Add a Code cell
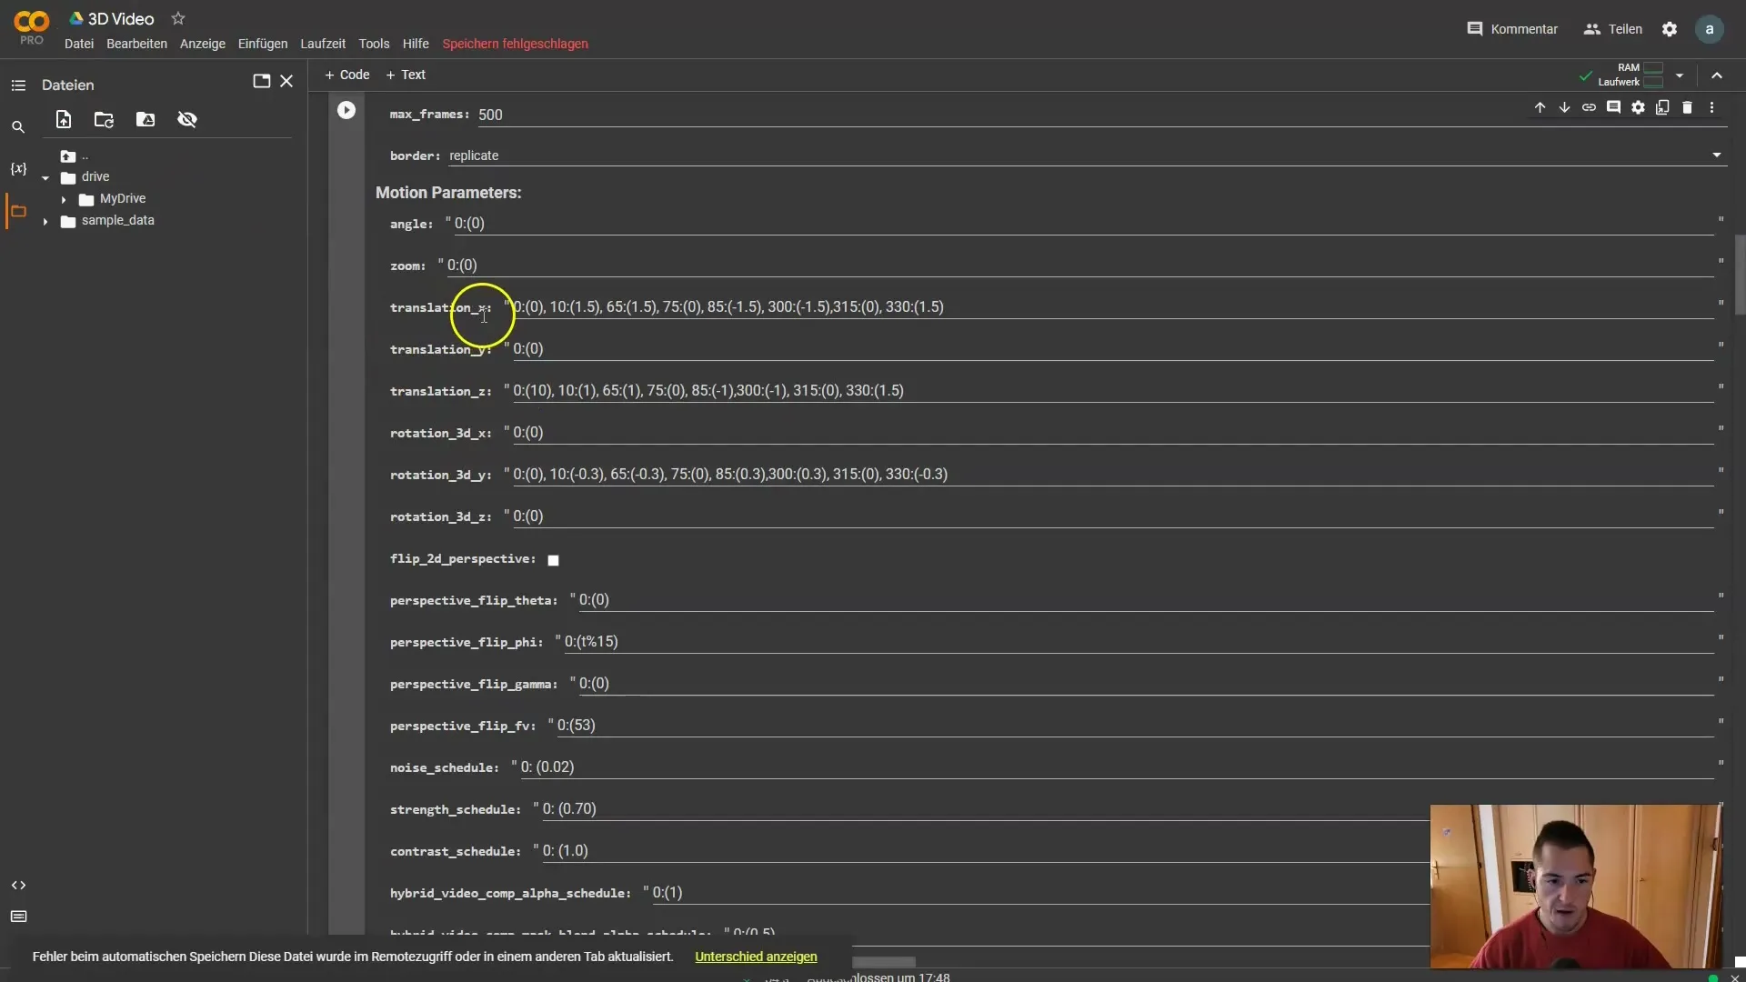 point(347,75)
